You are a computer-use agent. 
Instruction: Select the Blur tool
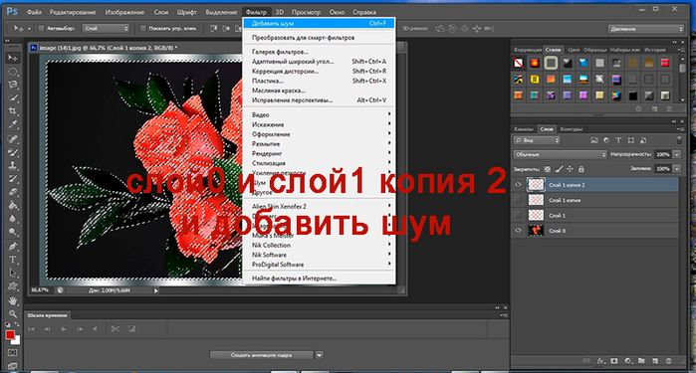12,219
